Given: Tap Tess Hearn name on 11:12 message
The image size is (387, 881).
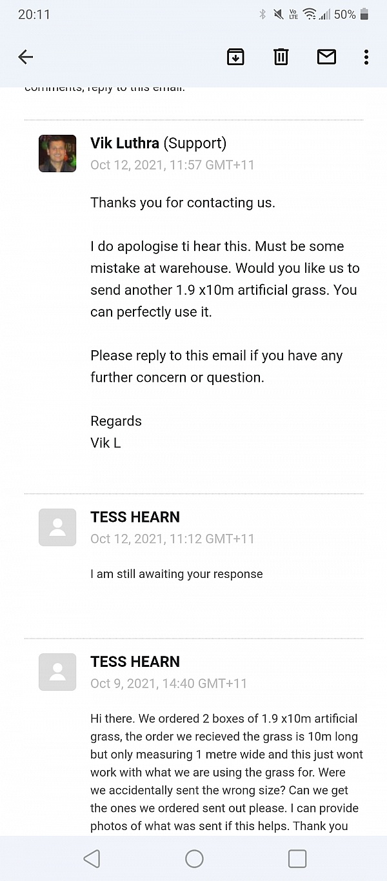Looking at the screenshot, I should pos(135,517).
